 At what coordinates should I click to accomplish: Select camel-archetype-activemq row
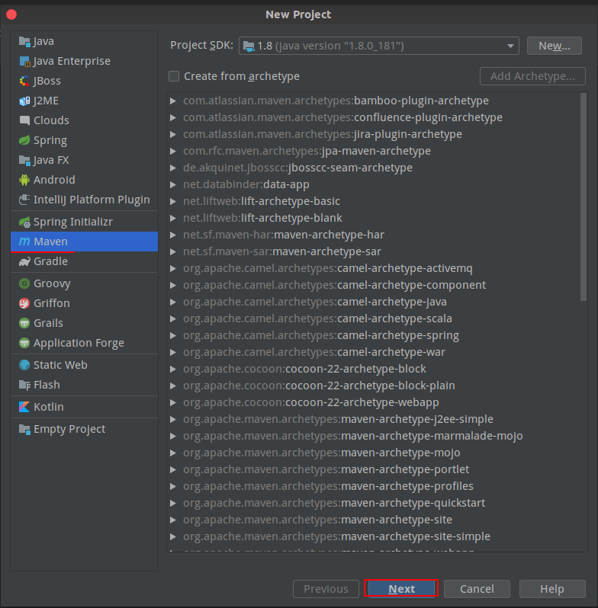pyautogui.click(x=373, y=268)
